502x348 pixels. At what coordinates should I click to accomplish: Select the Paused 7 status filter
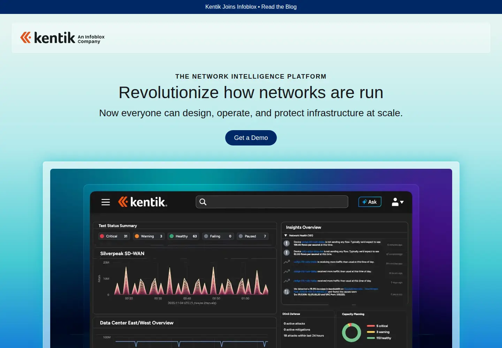[x=252, y=236]
